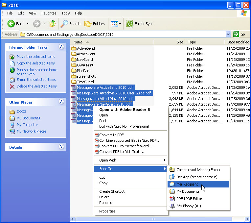Click the My Computer icon in Other Places
The height and width of the screenshot is (223, 251).
12,125
